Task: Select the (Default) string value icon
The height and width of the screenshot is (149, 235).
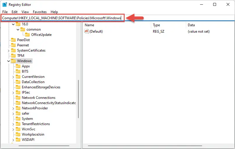Action: click(x=86, y=31)
